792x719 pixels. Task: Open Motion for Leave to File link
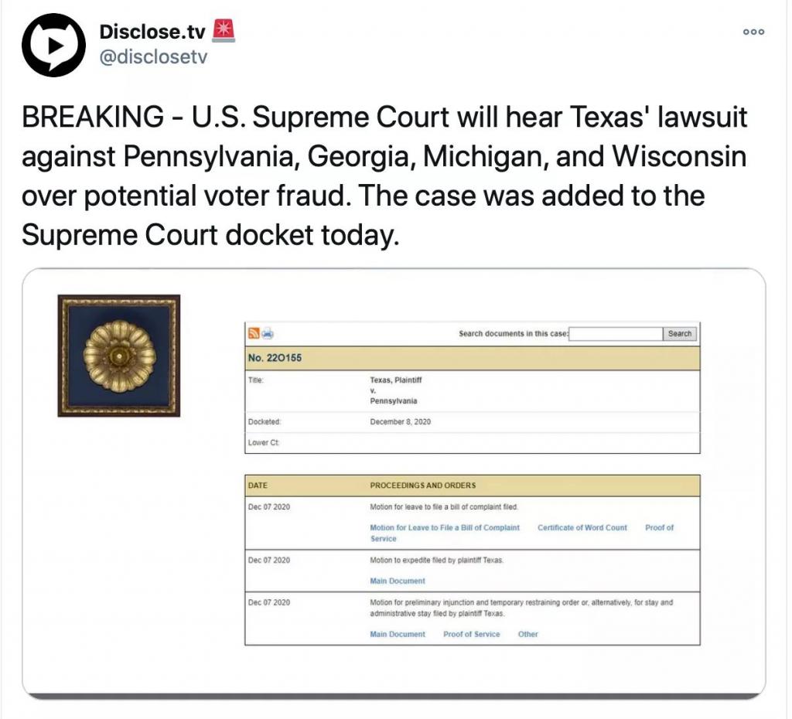coord(445,527)
